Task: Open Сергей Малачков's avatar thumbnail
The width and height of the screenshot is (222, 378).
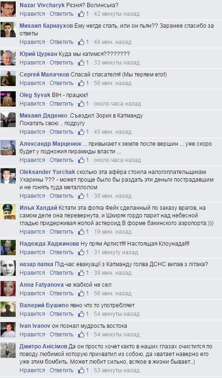Action: (x=8, y=78)
